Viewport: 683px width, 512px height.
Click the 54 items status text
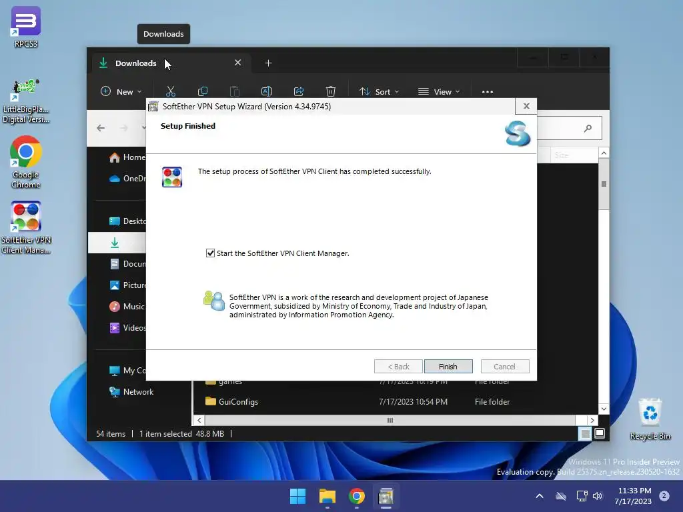[111, 434]
